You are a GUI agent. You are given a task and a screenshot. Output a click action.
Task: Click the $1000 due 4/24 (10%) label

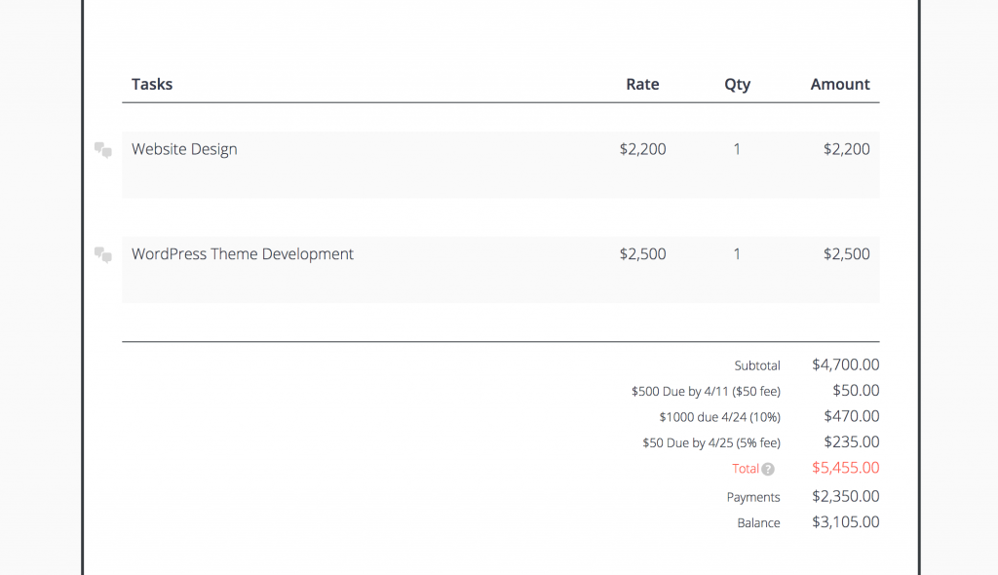pyautogui.click(x=719, y=417)
